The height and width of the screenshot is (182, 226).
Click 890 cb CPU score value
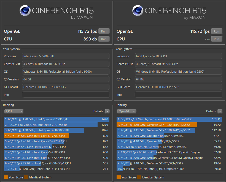click(x=90, y=39)
